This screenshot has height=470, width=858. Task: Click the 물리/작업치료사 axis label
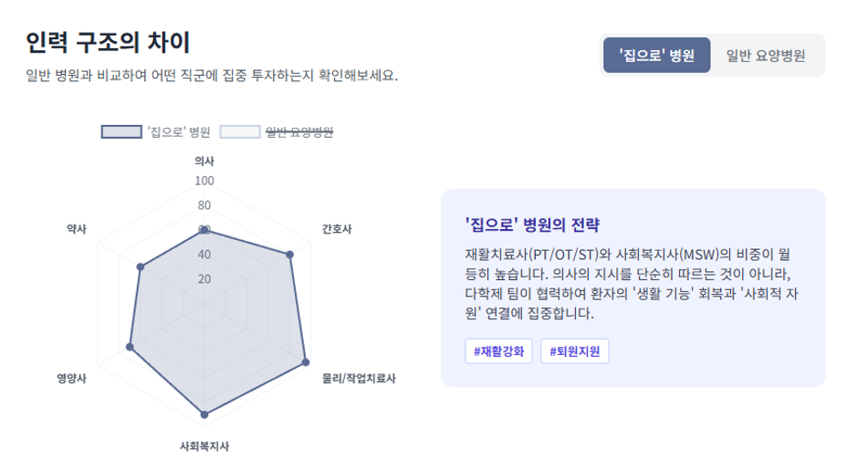[x=359, y=378]
